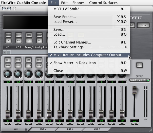
Task: Toggle boost on Analog3 channel
Action: pos(29,35)
